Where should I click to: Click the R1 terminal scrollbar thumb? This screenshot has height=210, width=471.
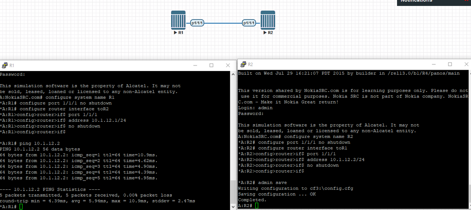point(233,192)
